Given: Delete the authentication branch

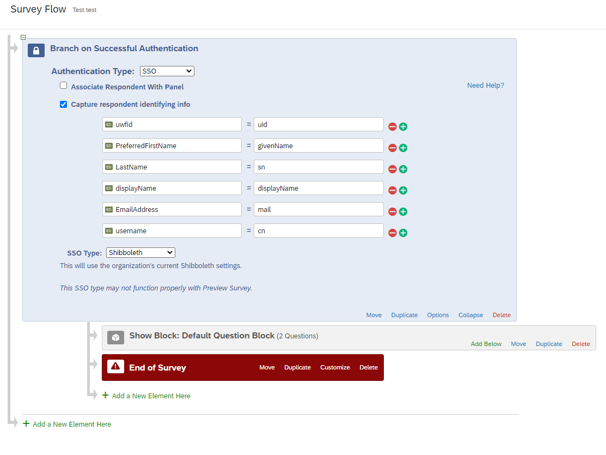Looking at the screenshot, I should click(501, 315).
